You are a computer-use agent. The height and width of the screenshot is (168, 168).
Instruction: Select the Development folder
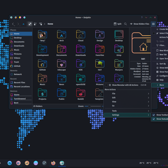tap(42, 50)
